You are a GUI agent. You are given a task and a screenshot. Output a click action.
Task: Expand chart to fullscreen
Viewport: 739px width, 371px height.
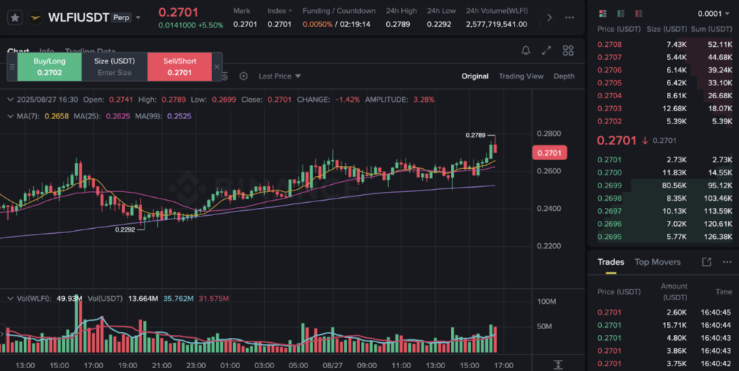pyautogui.click(x=546, y=51)
